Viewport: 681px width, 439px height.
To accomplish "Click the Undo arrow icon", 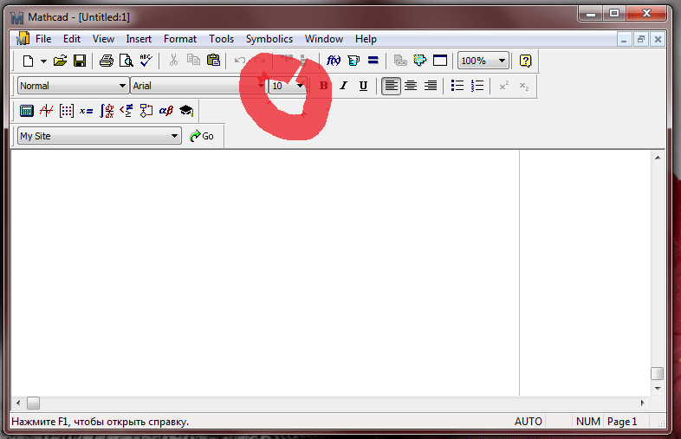I will (x=239, y=61).
